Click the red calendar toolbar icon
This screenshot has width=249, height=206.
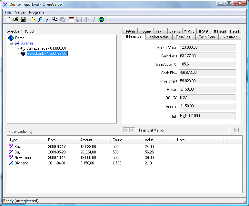[x=72, y=20]
